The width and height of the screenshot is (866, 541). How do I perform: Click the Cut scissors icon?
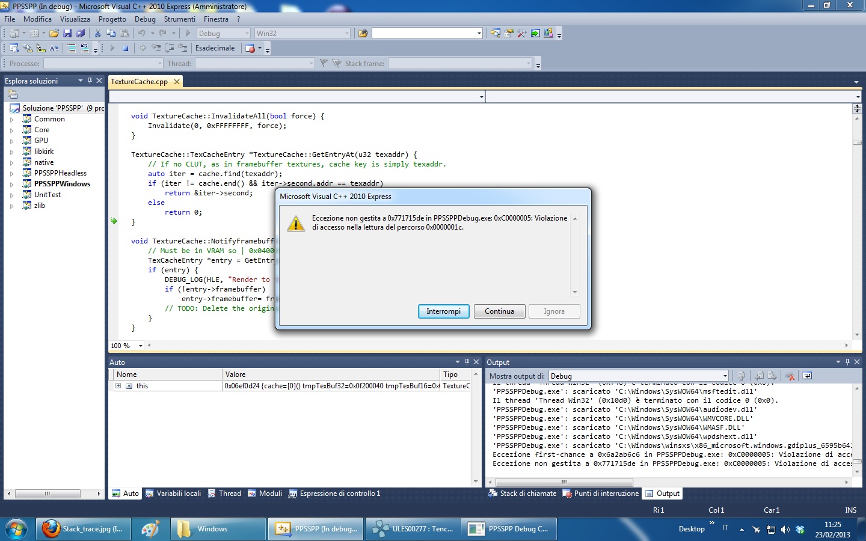point(97,34)
